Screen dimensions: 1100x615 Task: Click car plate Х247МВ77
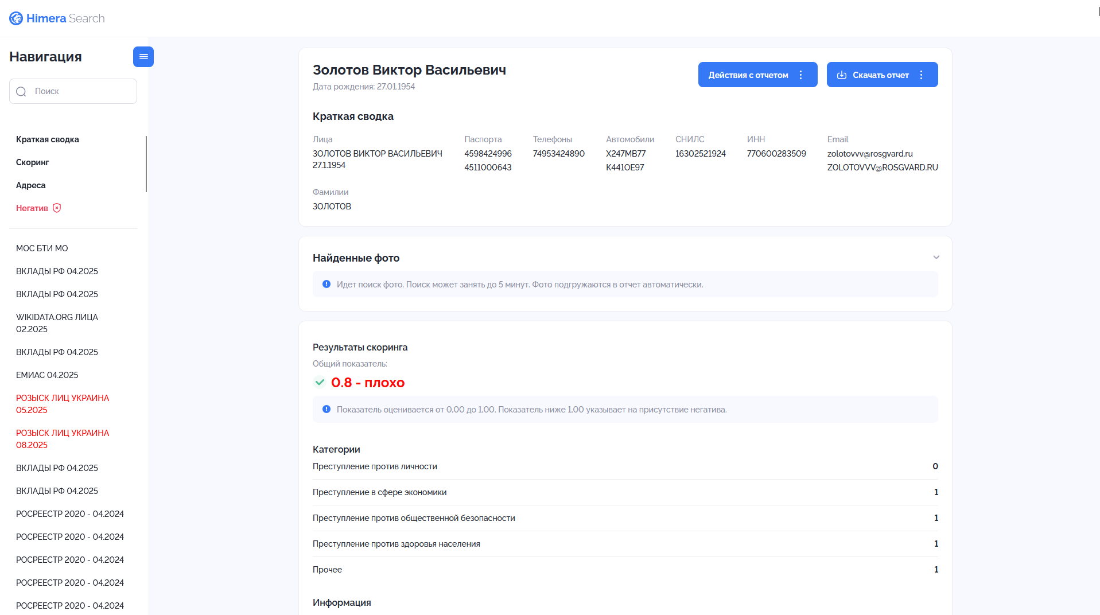[626, 154]
